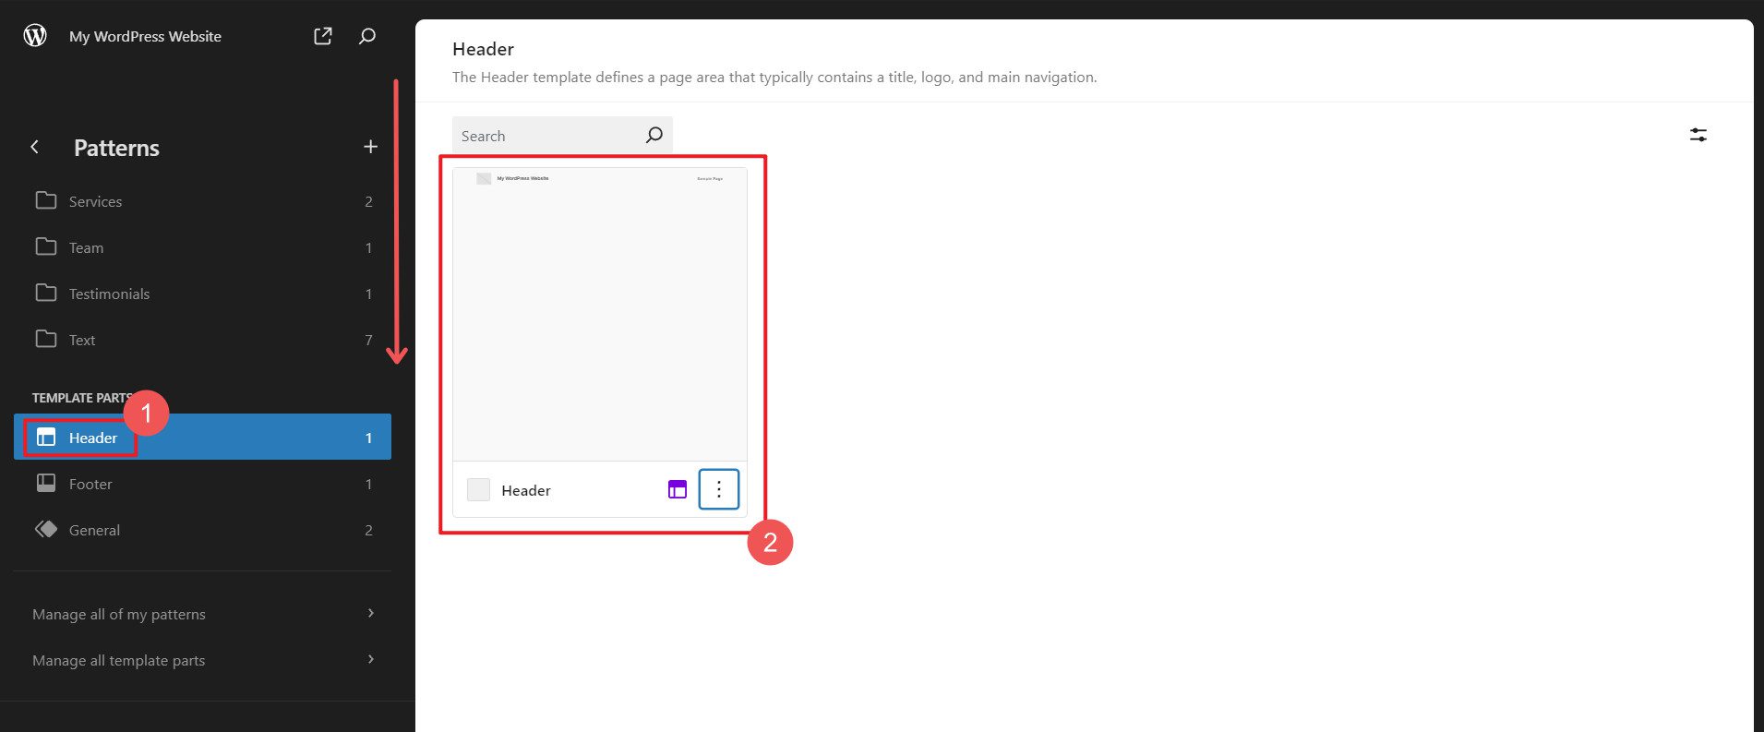Select the Header card checkbox
The width and height of the screenshot is (1764, 732).
click(x=478, y=489)
